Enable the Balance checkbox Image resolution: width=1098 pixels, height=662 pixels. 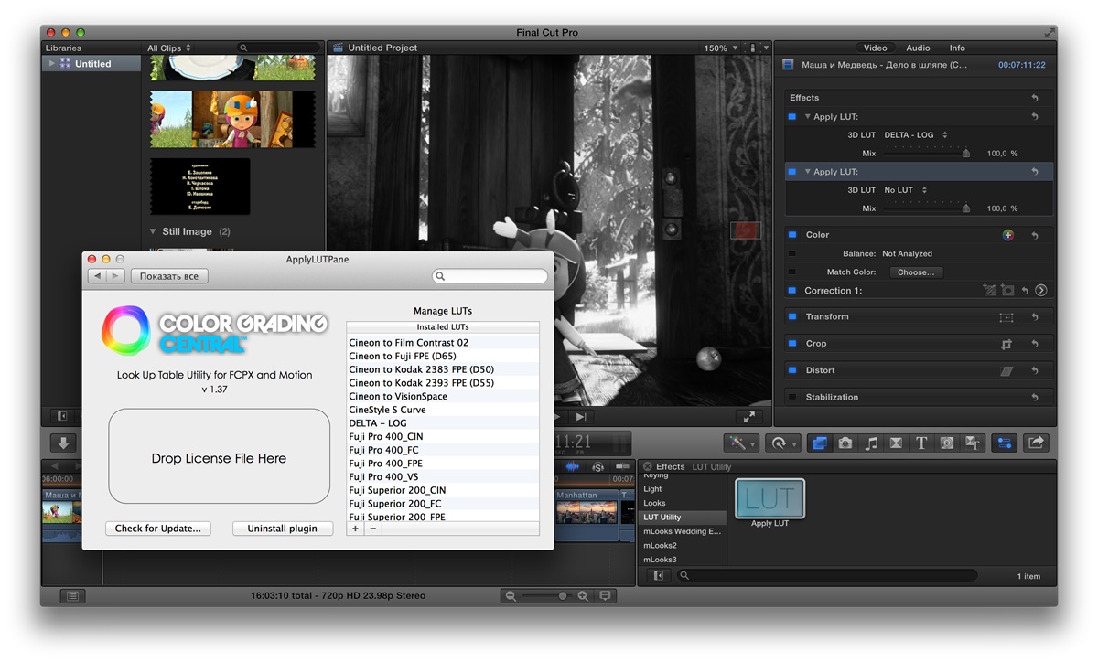point(791,254)
